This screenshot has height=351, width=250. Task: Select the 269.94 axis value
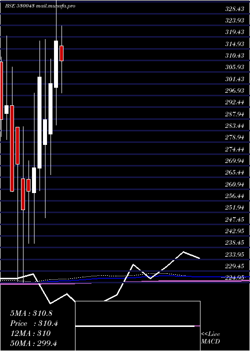click(x=234, y=161)
